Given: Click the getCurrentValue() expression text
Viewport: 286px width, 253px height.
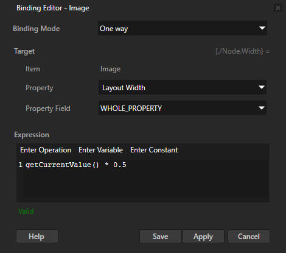Looking at the screenshot, I should tap(62, 165).
